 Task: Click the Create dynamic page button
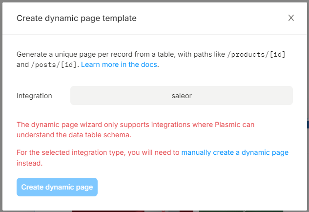[x=57, y=187]
